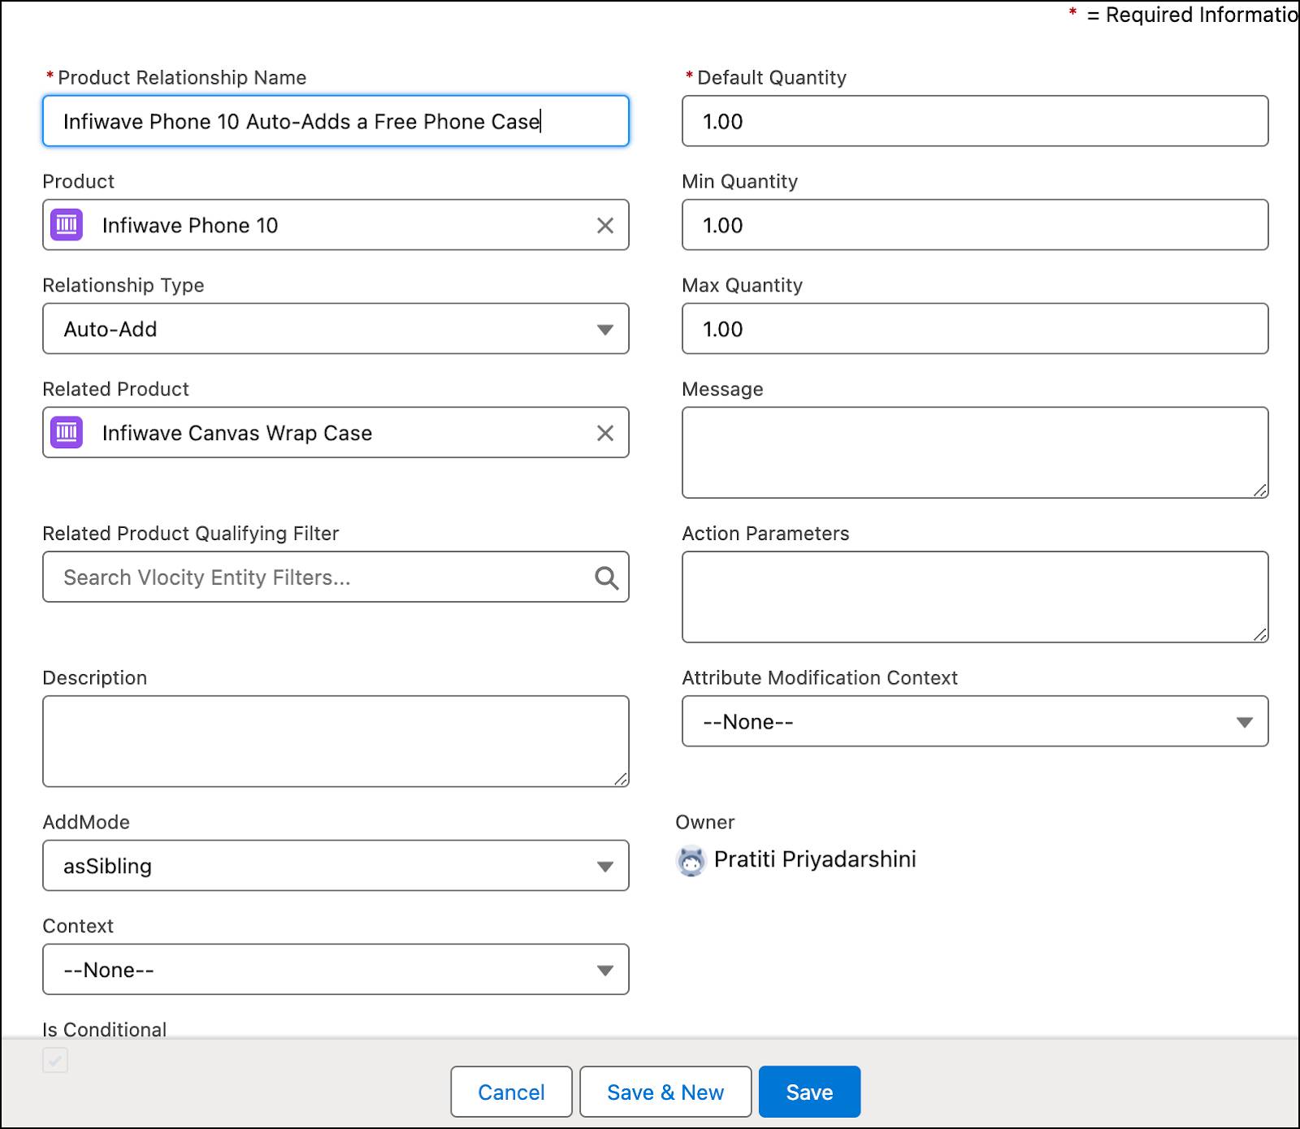Screen dimensions: 1300x1129
Task: Click the search magnifier in Qualifying Filter
Action: [606, 577]
